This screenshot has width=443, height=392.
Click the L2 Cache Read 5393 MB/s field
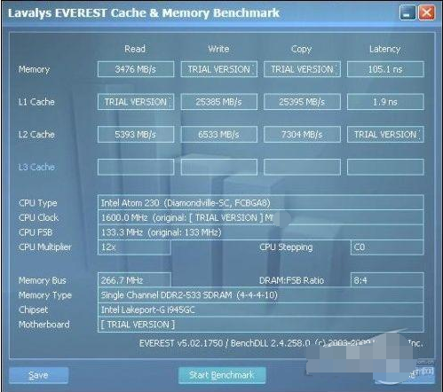tap(136, 135)
